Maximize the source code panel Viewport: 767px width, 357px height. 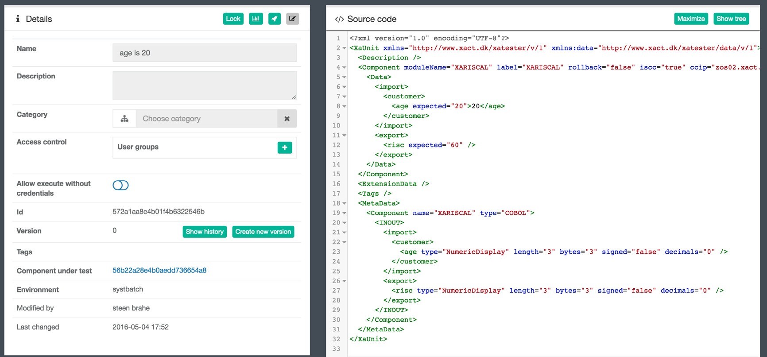pos(691,19)
